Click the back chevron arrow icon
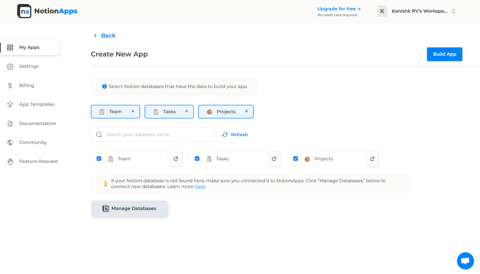Viewport: 480px width, 274px height. coord(95,36)
